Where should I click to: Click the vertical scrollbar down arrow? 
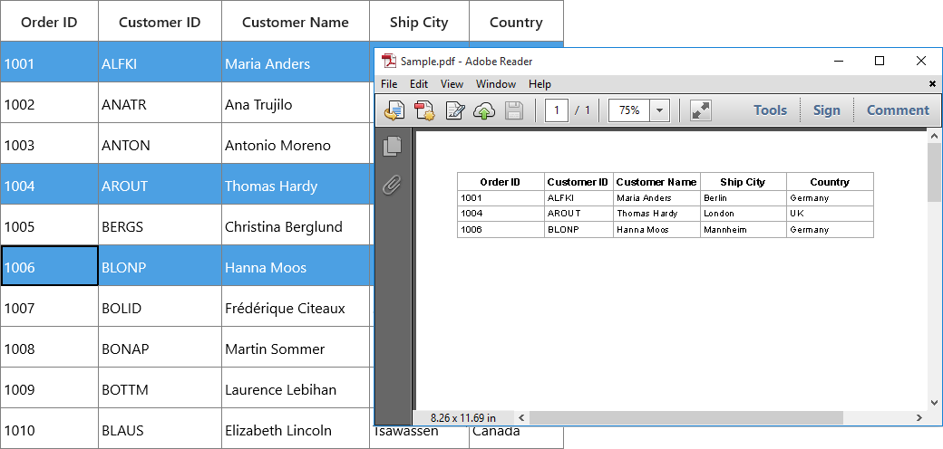[x=934, y=403]
